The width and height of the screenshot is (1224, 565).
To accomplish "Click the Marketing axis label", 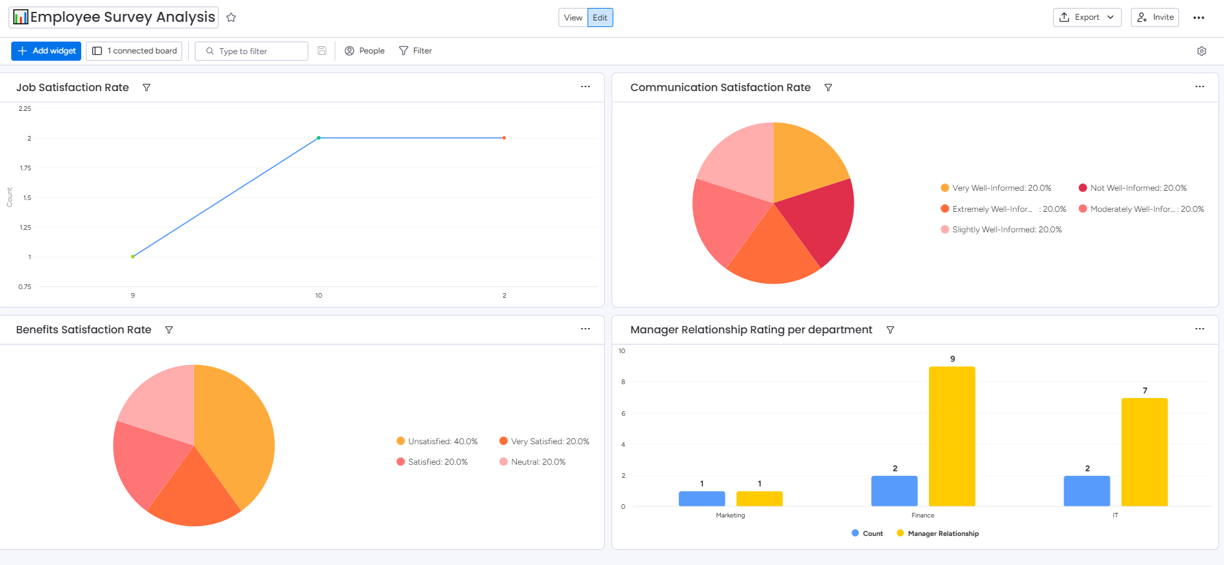I will pos(730,515).
